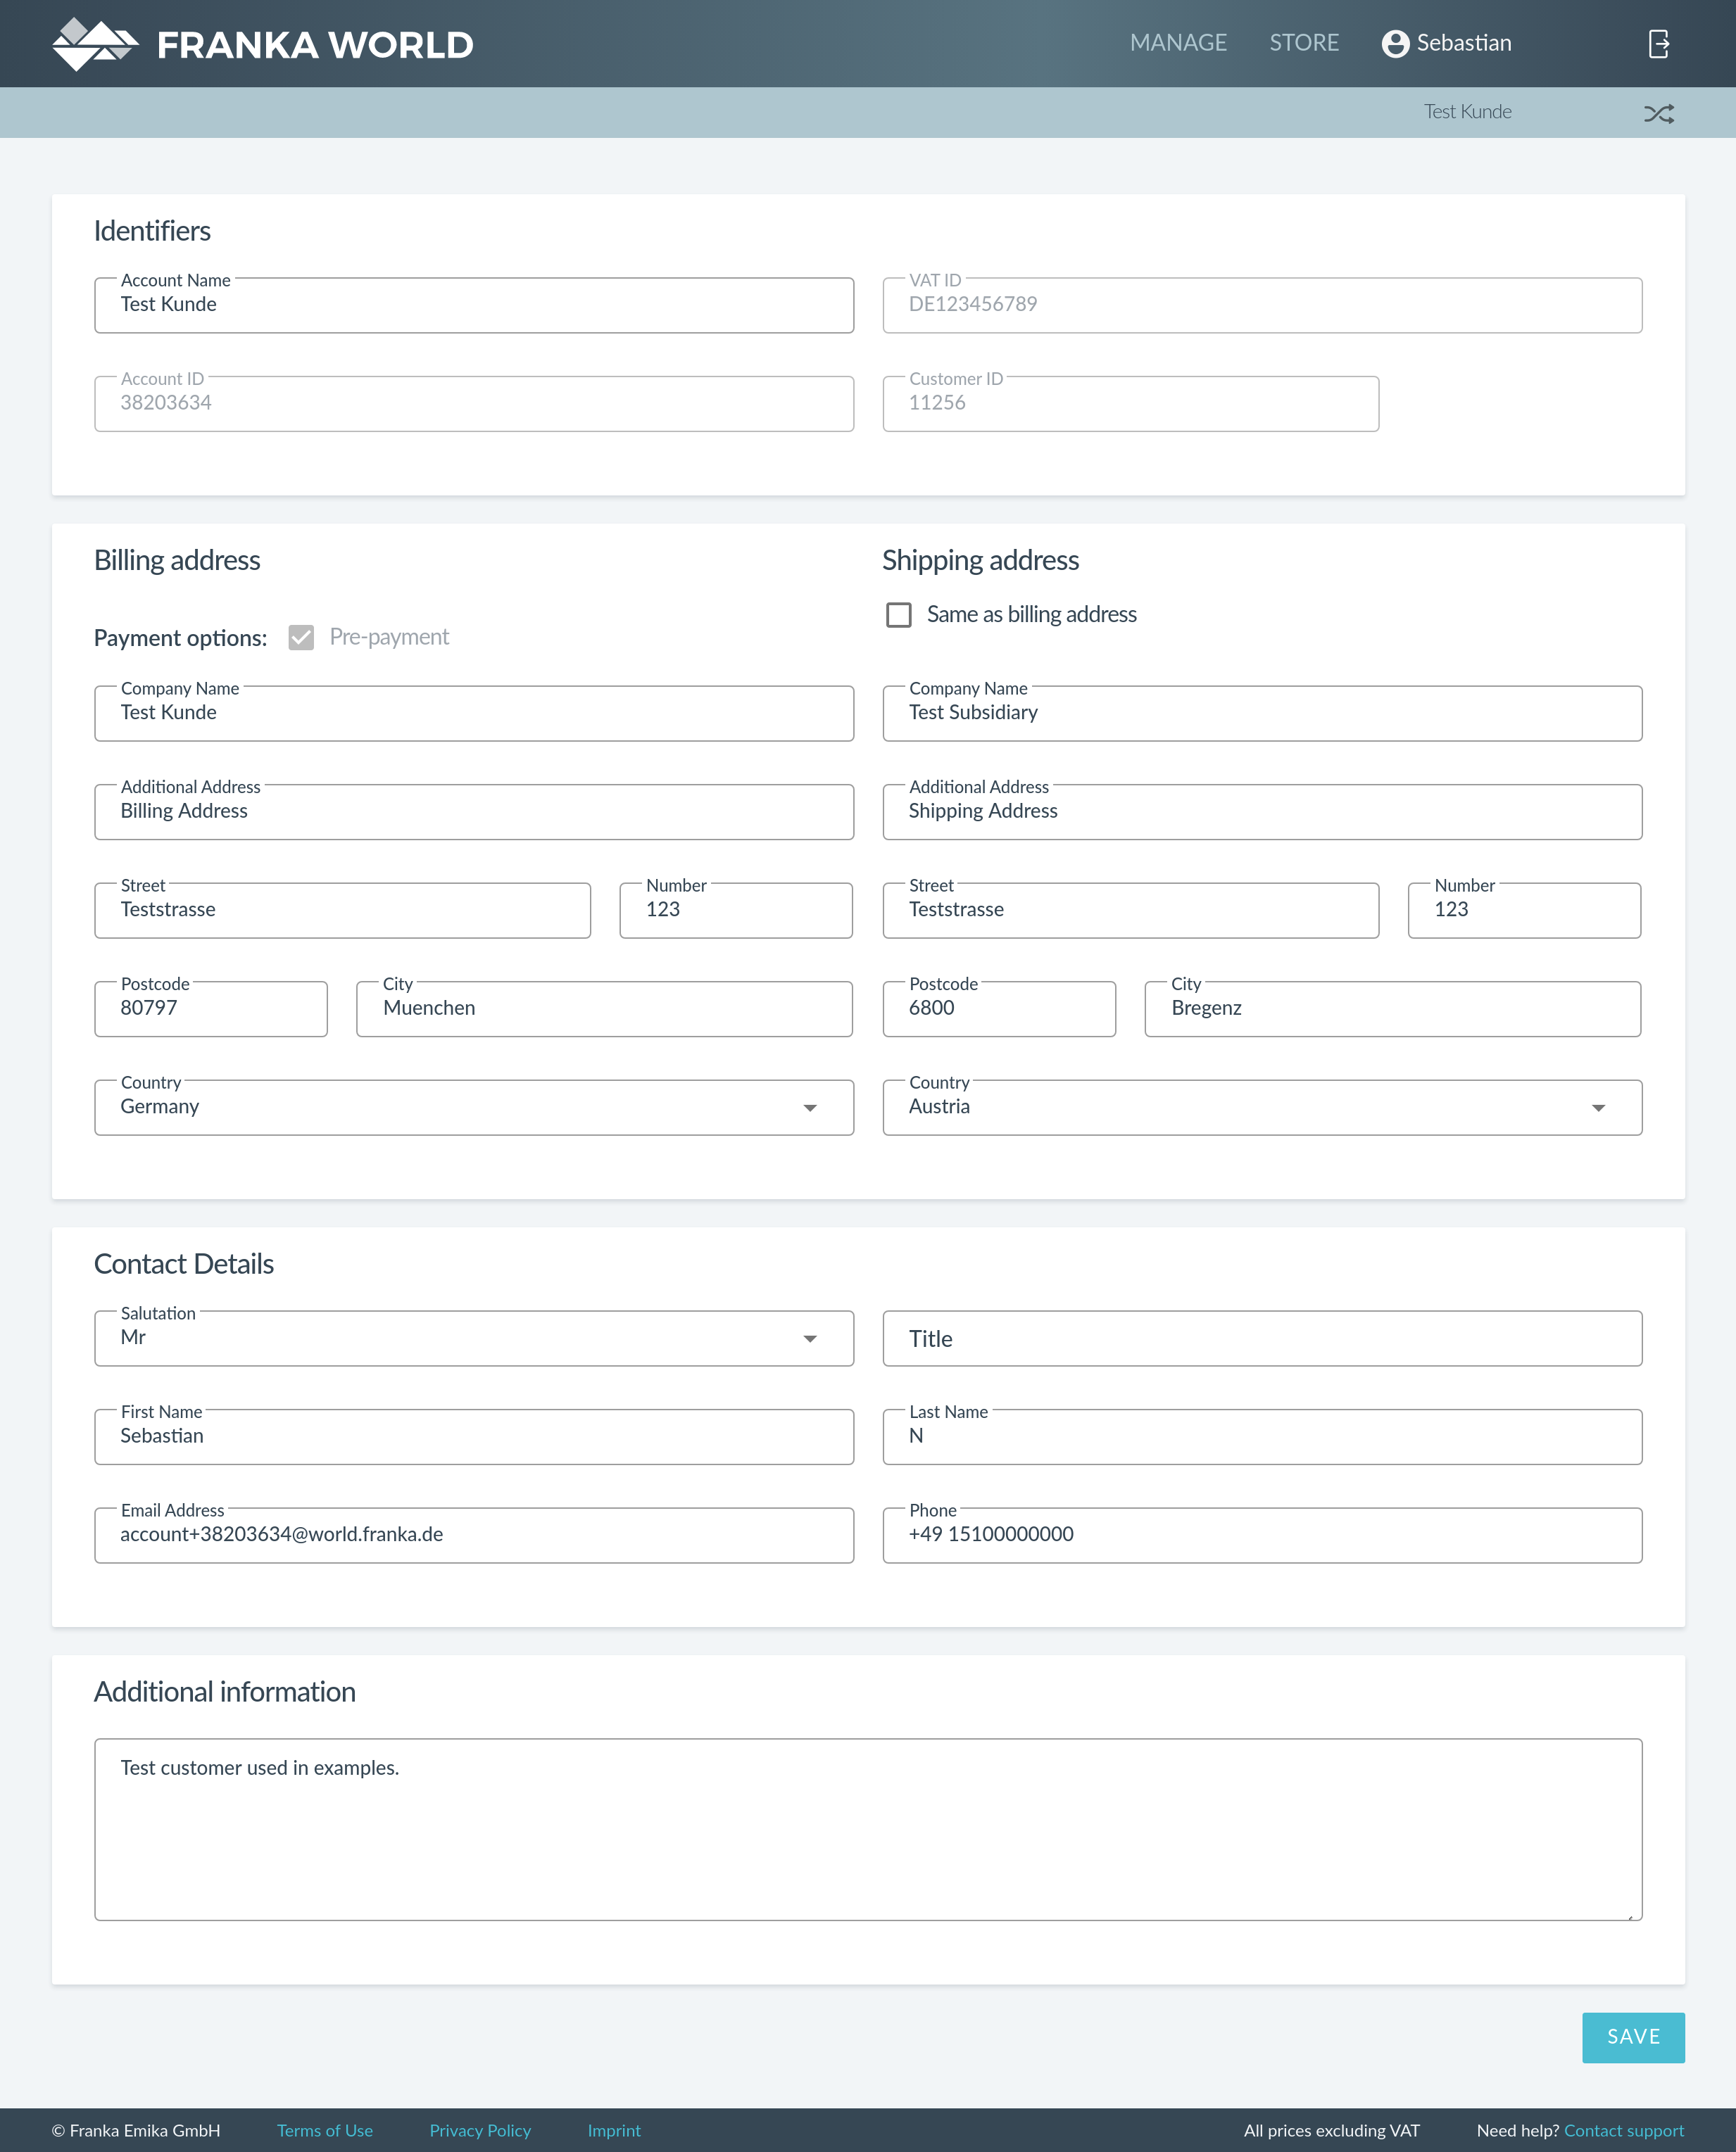Open the STORE menu

coord(1304,43)
